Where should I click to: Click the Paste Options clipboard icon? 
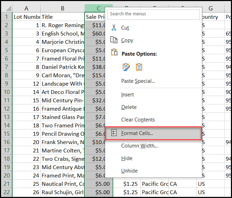click(x=114, y=53)
